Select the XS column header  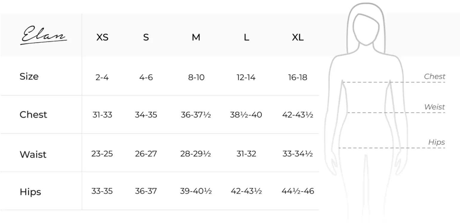point(102,38)
